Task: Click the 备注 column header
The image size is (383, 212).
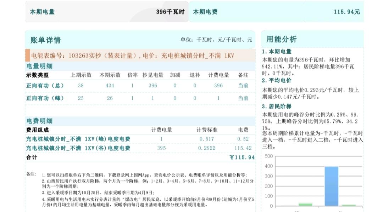Action: click(243, 75)
